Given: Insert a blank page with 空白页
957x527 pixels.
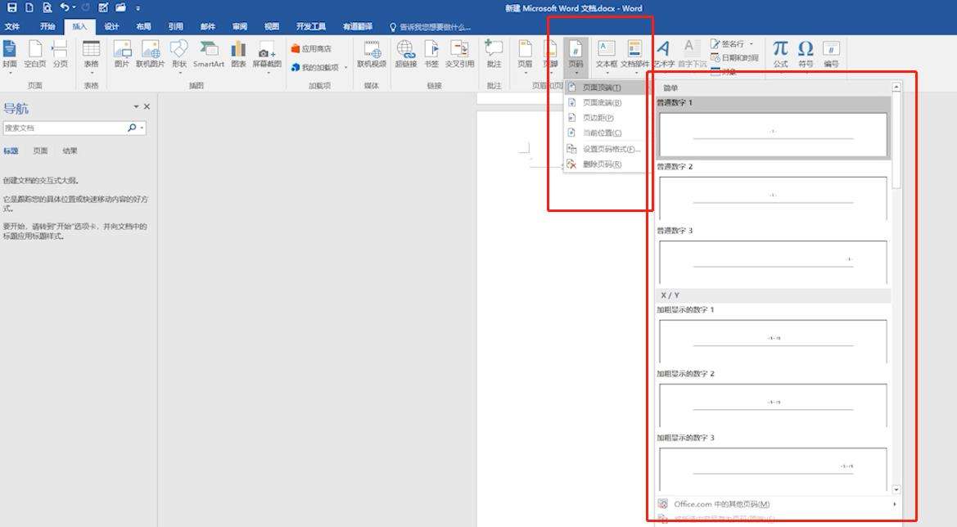Looking at the screenshot, I should pos(34,55).
